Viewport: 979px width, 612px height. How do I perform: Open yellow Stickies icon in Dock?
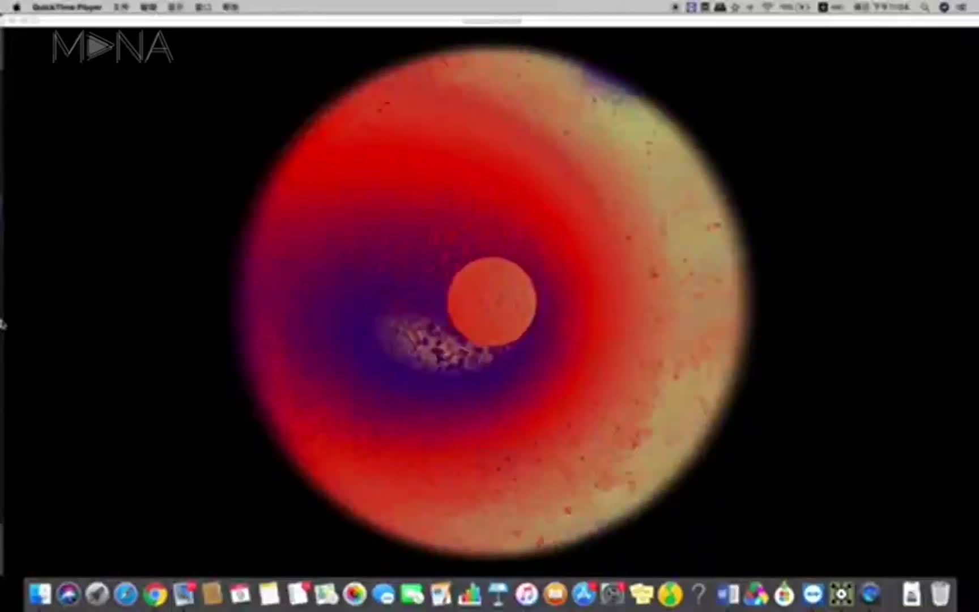click(x=641, y=594)
